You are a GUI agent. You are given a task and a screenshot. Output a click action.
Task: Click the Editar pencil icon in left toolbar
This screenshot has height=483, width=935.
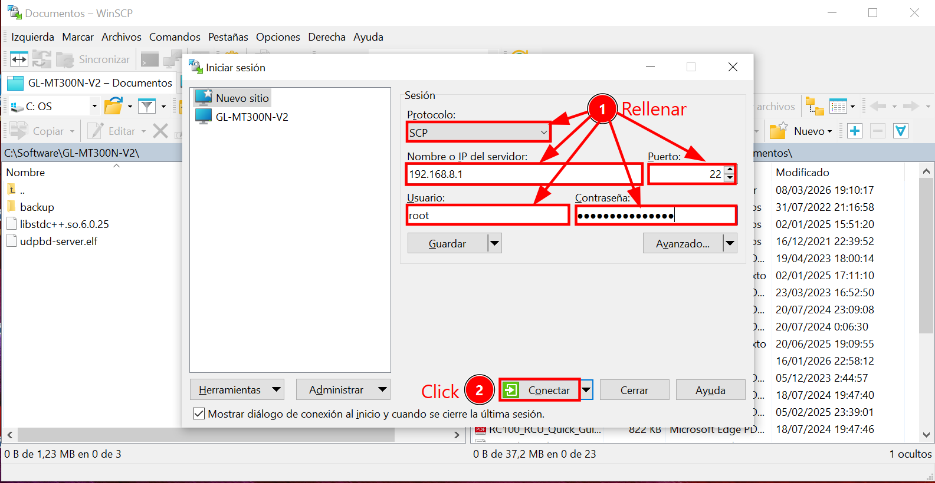coord(95,131)
